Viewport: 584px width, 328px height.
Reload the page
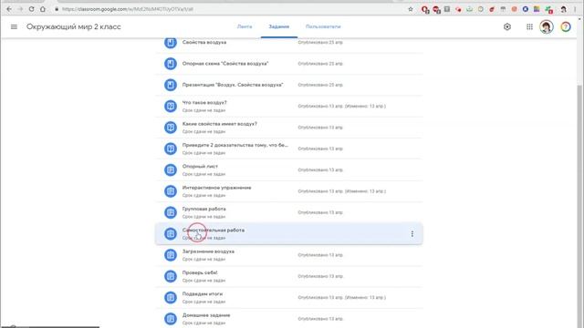click(x=32, y=9)
